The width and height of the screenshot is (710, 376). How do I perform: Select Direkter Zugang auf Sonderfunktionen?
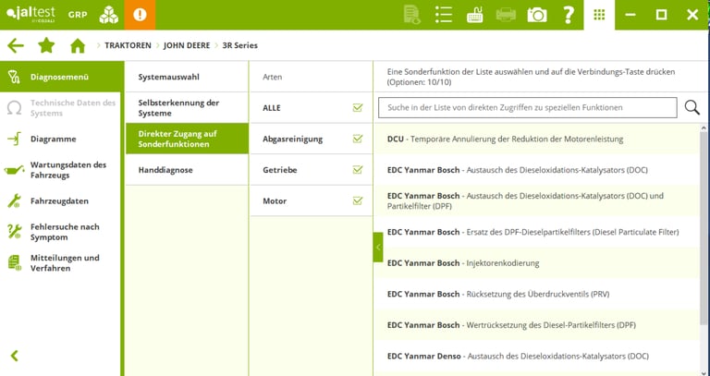coord(187,139)
